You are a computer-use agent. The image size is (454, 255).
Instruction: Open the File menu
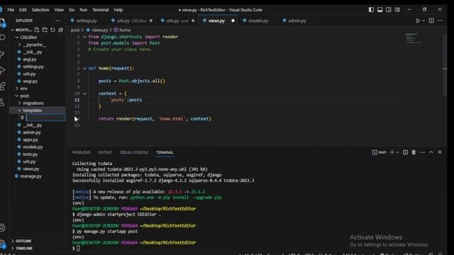(x=11, y=9)
